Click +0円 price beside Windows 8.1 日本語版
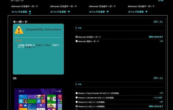The height and width of the screenshot is (110, 173). click(x=161, y=102)
